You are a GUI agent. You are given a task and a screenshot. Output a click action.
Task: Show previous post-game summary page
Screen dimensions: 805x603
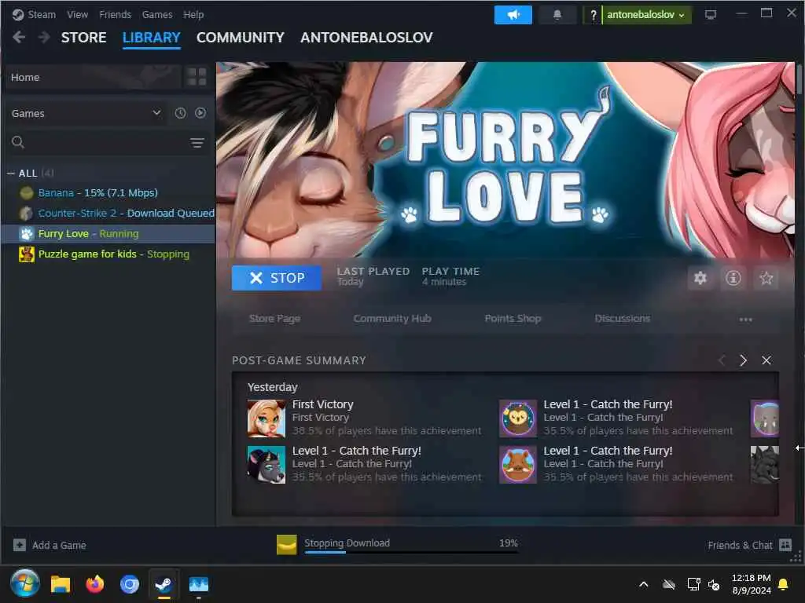pos(722,360)
